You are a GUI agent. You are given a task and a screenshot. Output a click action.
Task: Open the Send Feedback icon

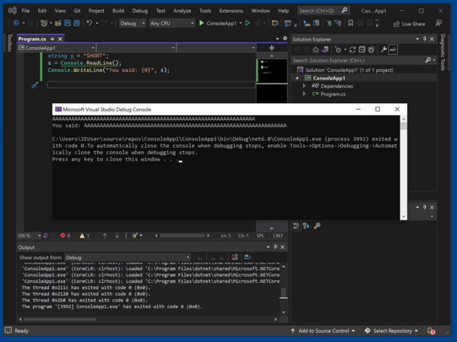click(x=438, y=24)
